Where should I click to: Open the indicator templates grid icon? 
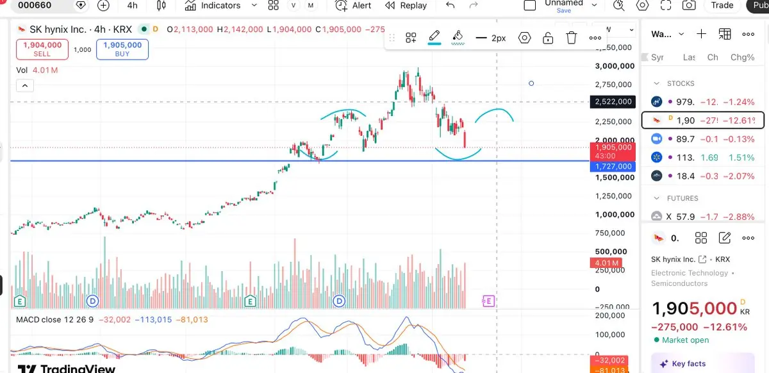click(274, 5)
